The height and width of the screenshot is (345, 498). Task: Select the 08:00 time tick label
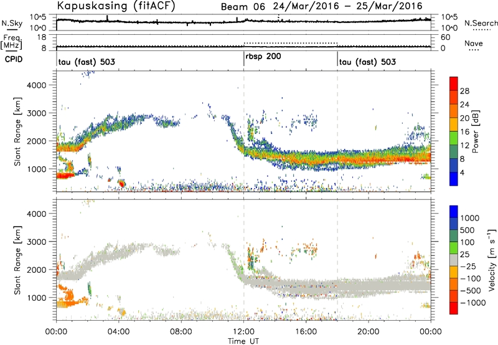[181, 332]
